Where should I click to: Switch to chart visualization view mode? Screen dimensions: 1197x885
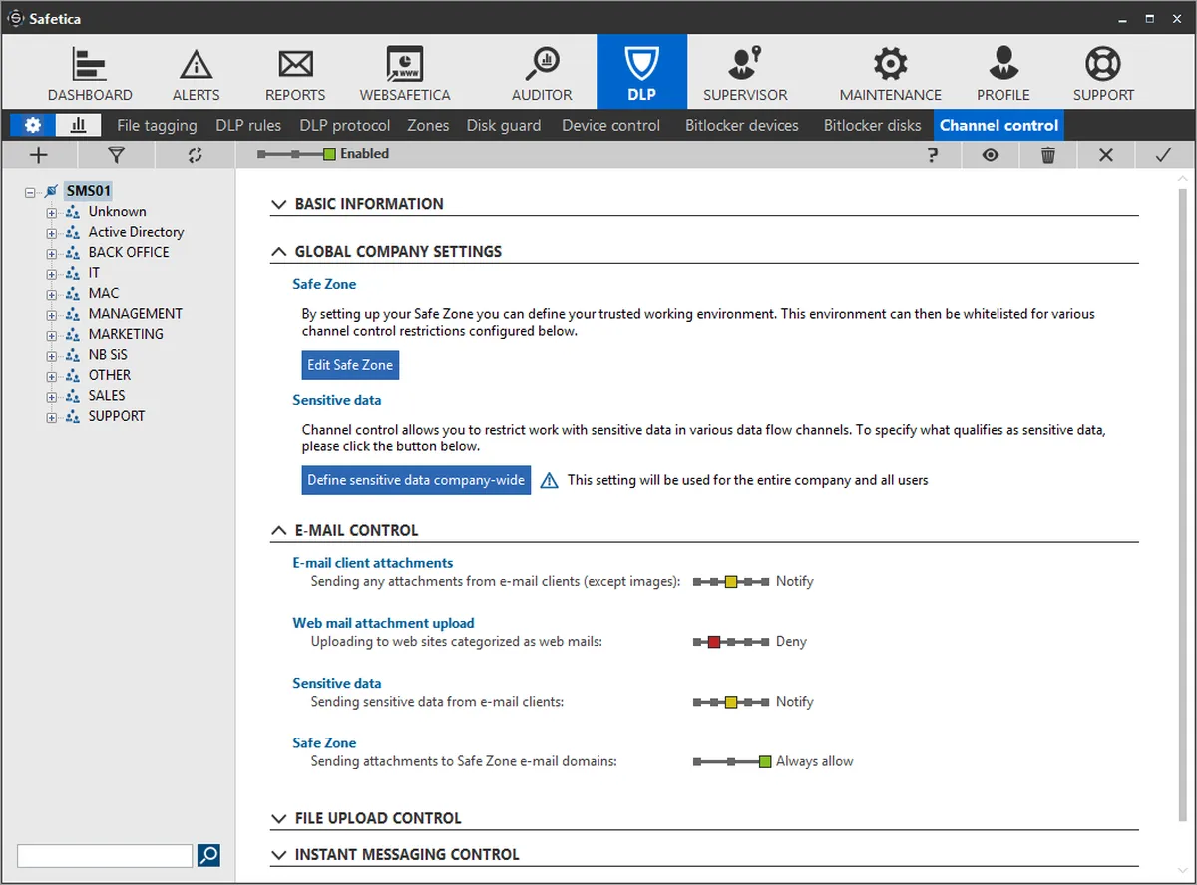[x=78, y=125]
